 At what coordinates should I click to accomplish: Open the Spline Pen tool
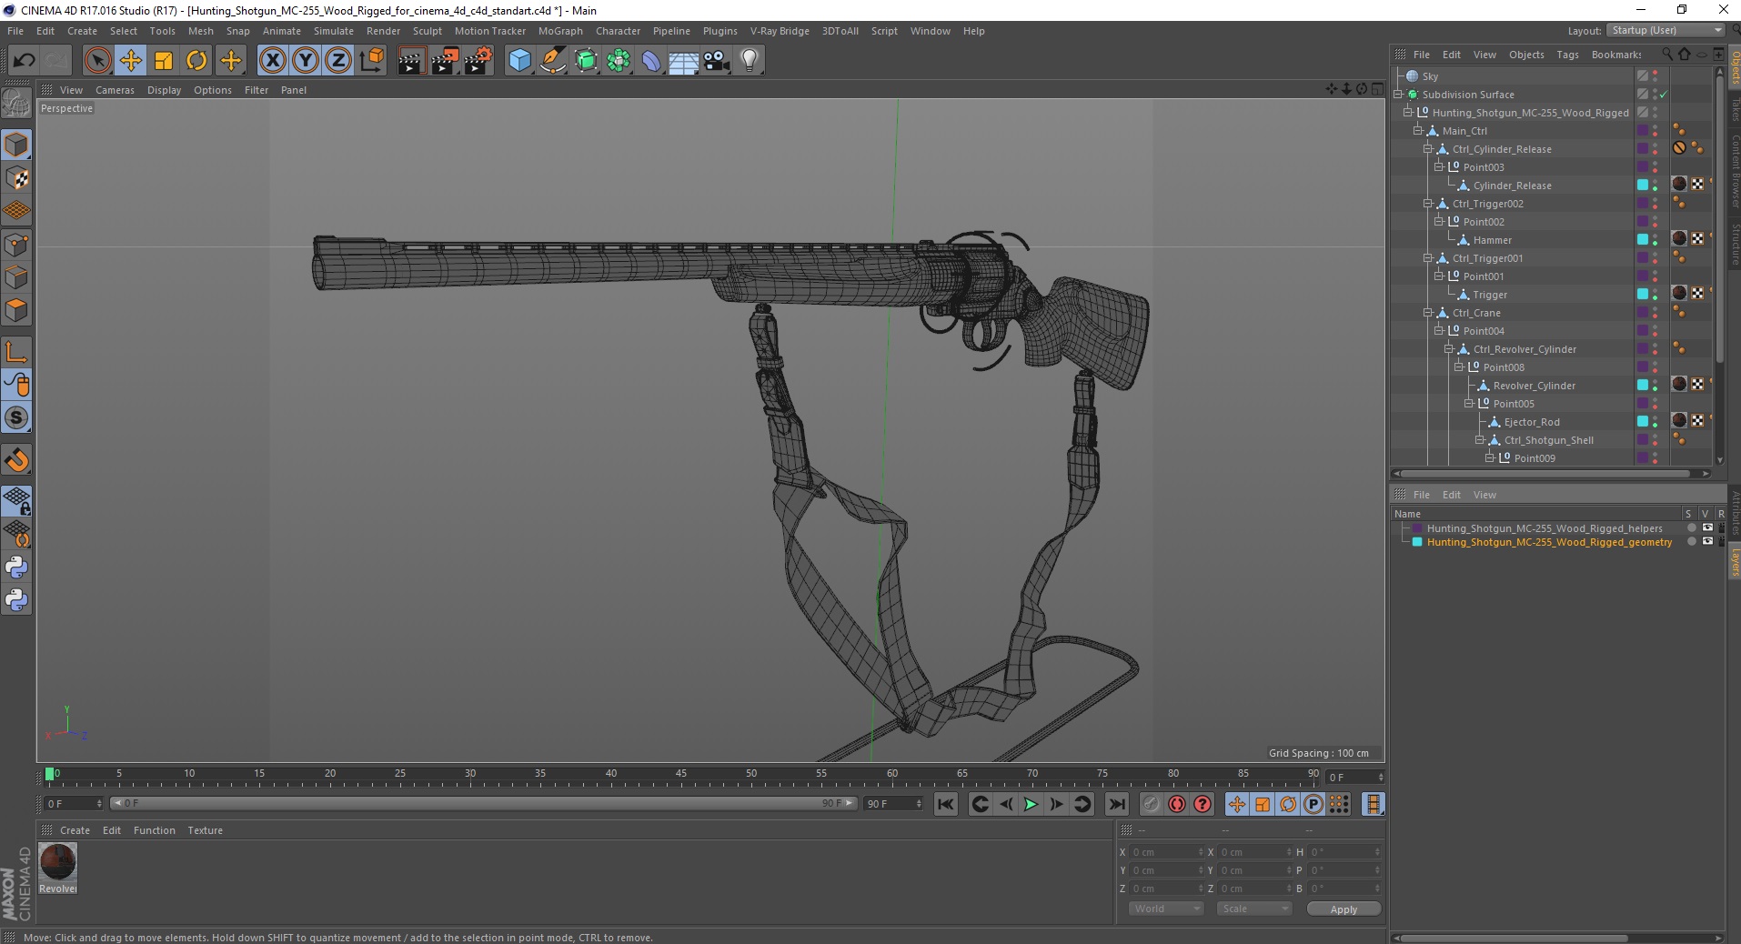click(552, 61)
